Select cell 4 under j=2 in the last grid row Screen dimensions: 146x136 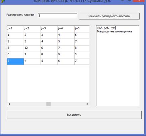coord(32,61)
